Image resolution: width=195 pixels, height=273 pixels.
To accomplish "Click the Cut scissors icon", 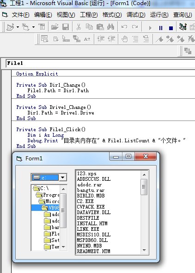I will coord(79,27).
